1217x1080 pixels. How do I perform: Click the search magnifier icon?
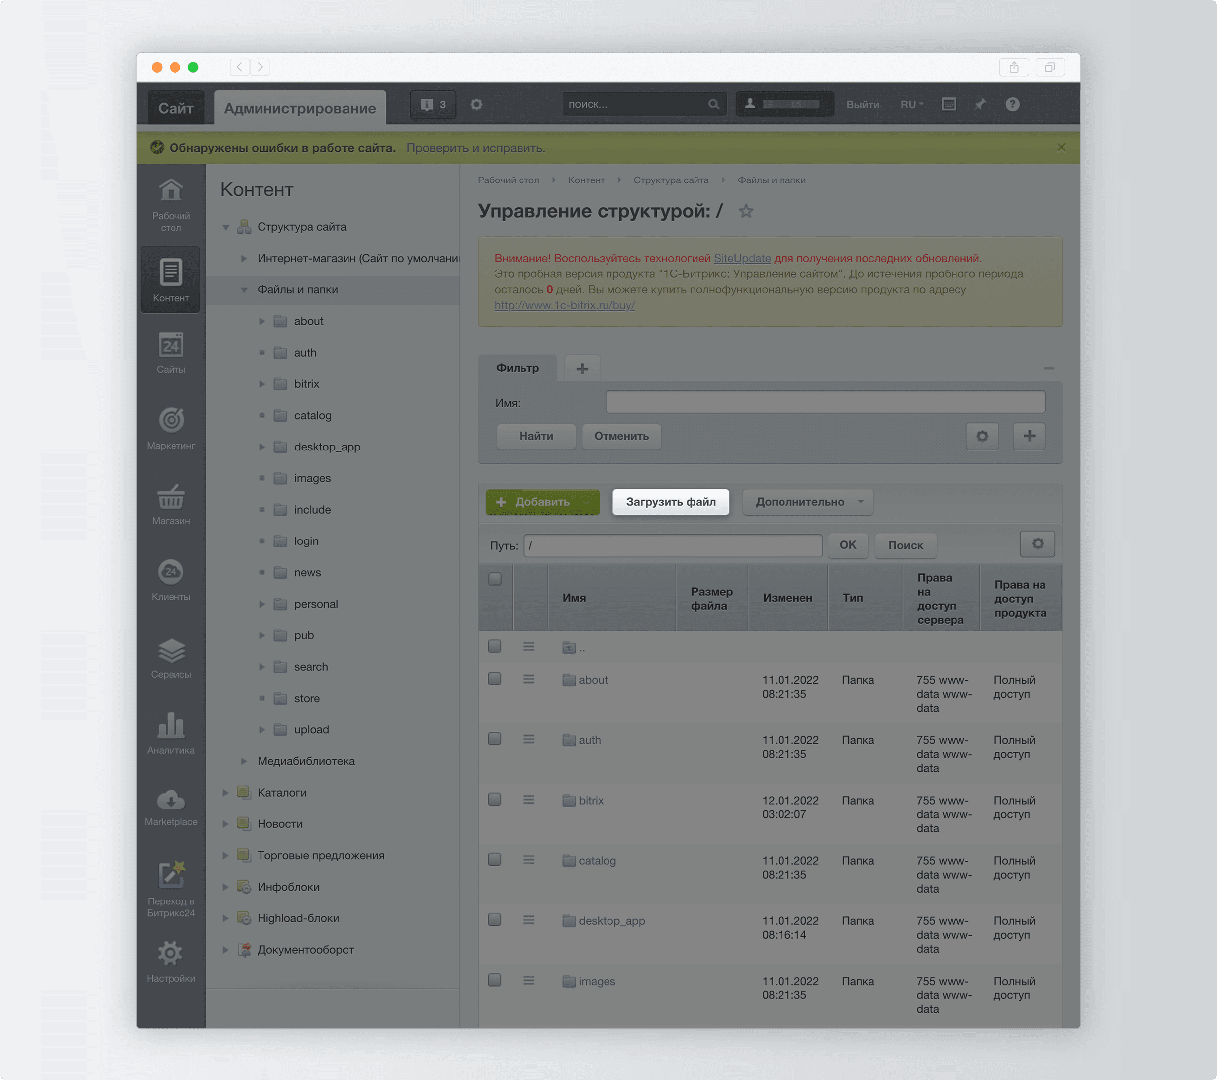[x=713, y=105]
